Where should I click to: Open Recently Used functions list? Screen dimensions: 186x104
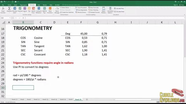pyautogui.click(x=15, y=10)
